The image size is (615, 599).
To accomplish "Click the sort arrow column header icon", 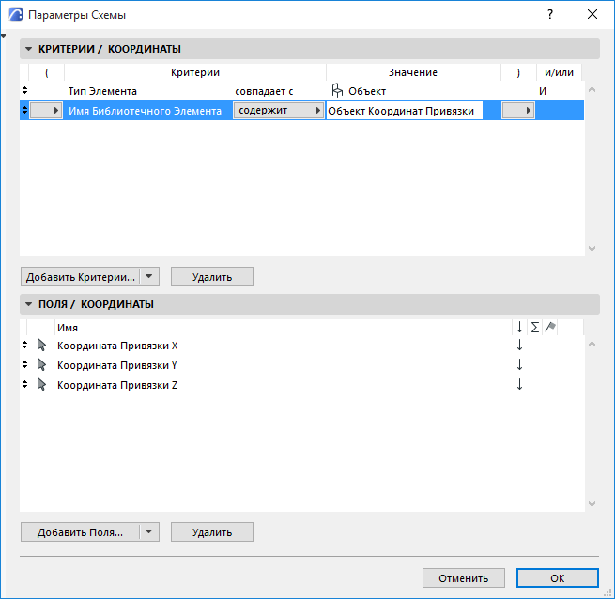I will coord(519,327).
